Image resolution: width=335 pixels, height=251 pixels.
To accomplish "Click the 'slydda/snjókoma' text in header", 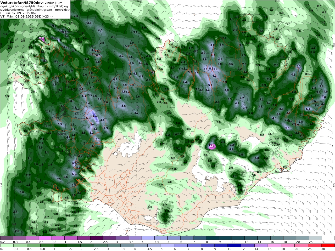I will (x=12, y=9).
